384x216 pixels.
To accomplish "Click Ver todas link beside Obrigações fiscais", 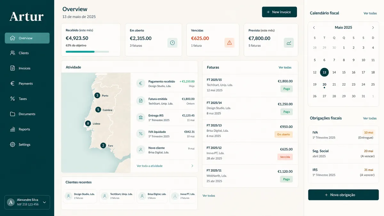I will [x=370, y=118].
